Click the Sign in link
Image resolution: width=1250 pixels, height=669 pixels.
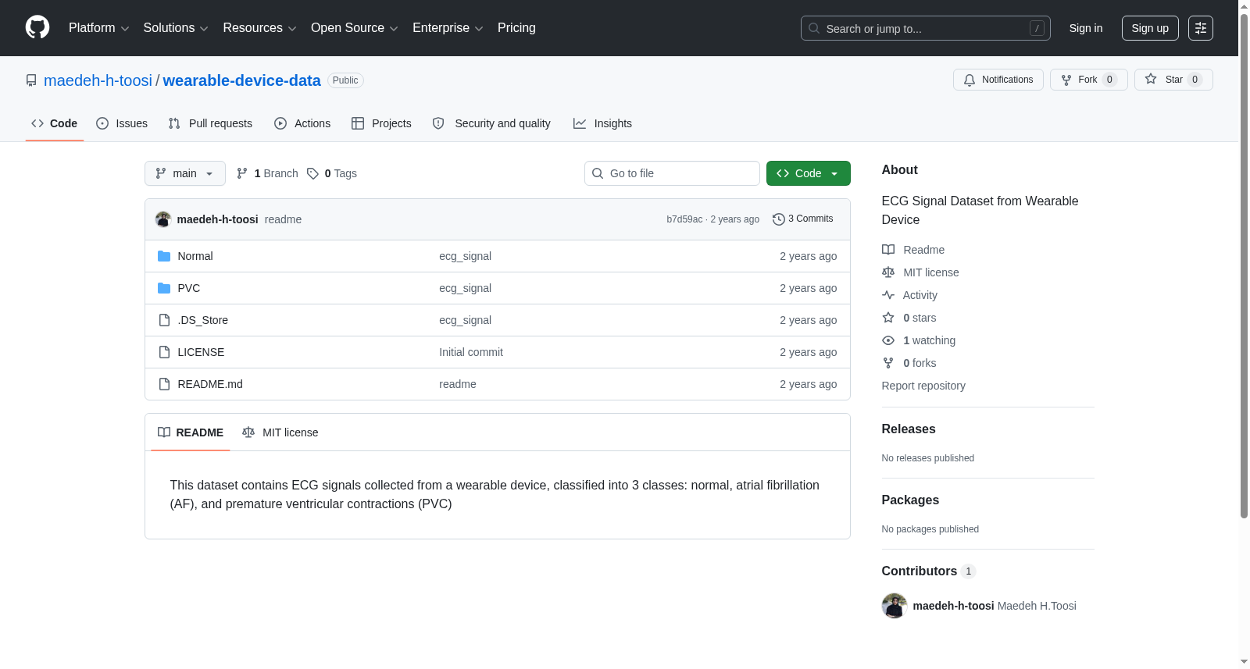click(1086, 28)
